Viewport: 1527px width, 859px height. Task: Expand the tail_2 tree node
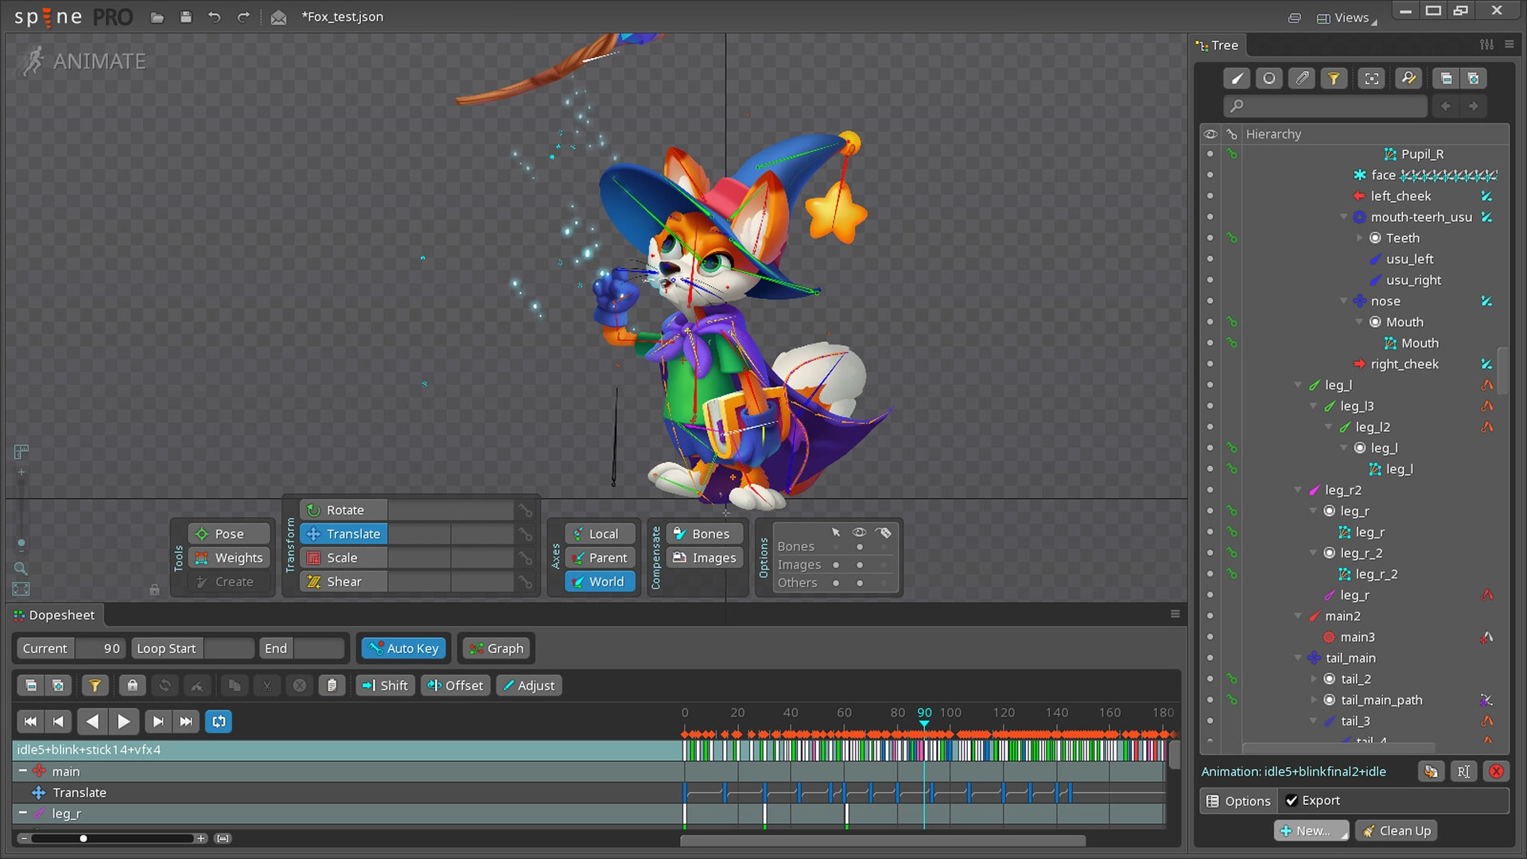tap(1314, 679)
